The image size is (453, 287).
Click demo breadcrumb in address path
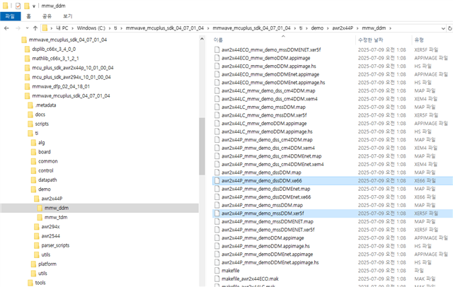(317, 28)
